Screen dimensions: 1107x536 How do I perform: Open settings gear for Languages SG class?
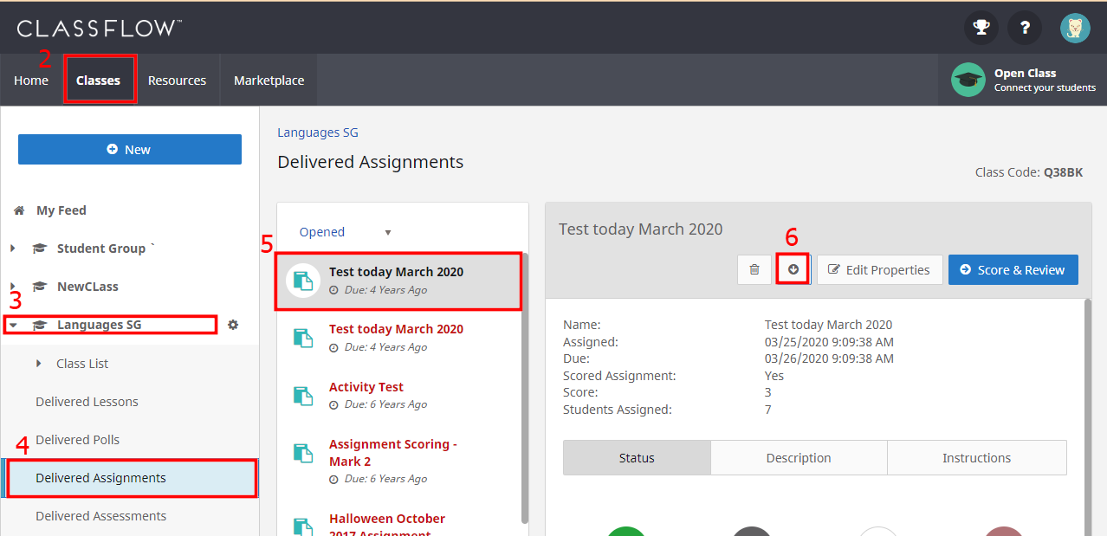tap(232, 324)
